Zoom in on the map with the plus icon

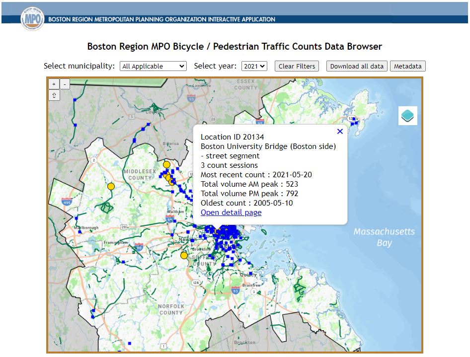click(54, 84)
